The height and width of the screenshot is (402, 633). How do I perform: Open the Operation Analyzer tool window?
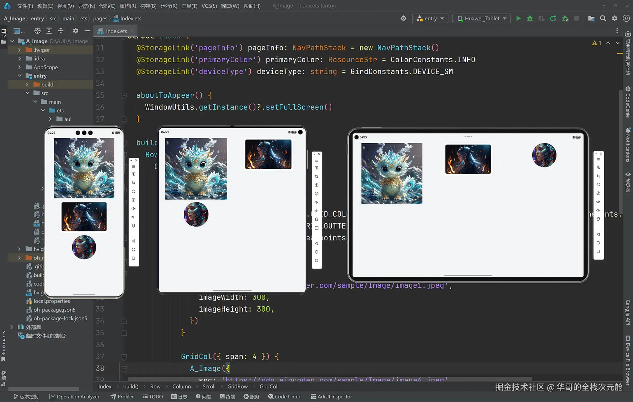pos(74,396)
